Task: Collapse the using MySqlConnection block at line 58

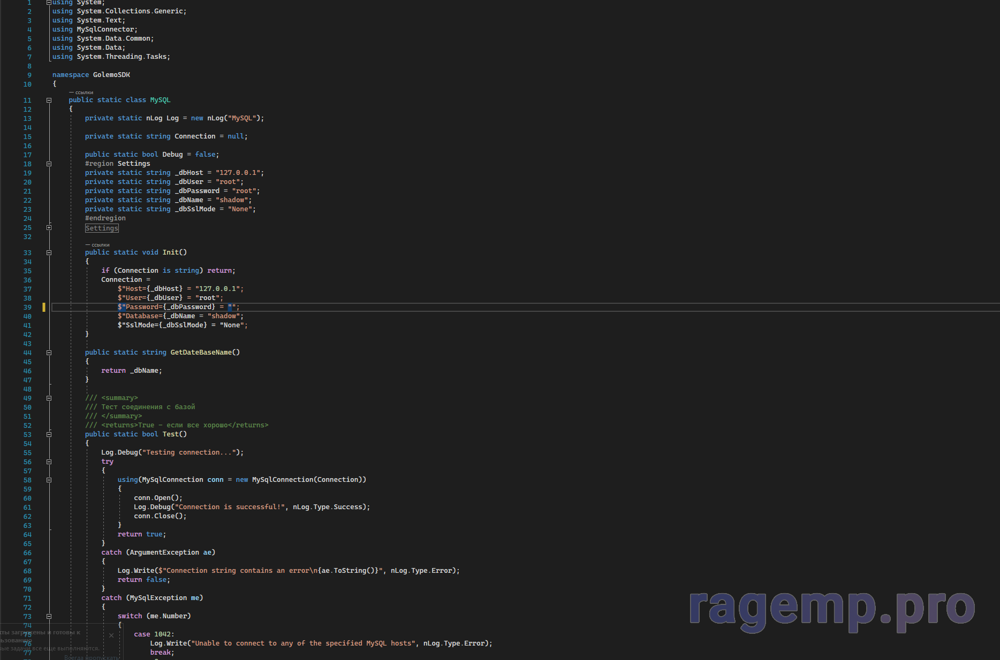Action: point(49,480)
